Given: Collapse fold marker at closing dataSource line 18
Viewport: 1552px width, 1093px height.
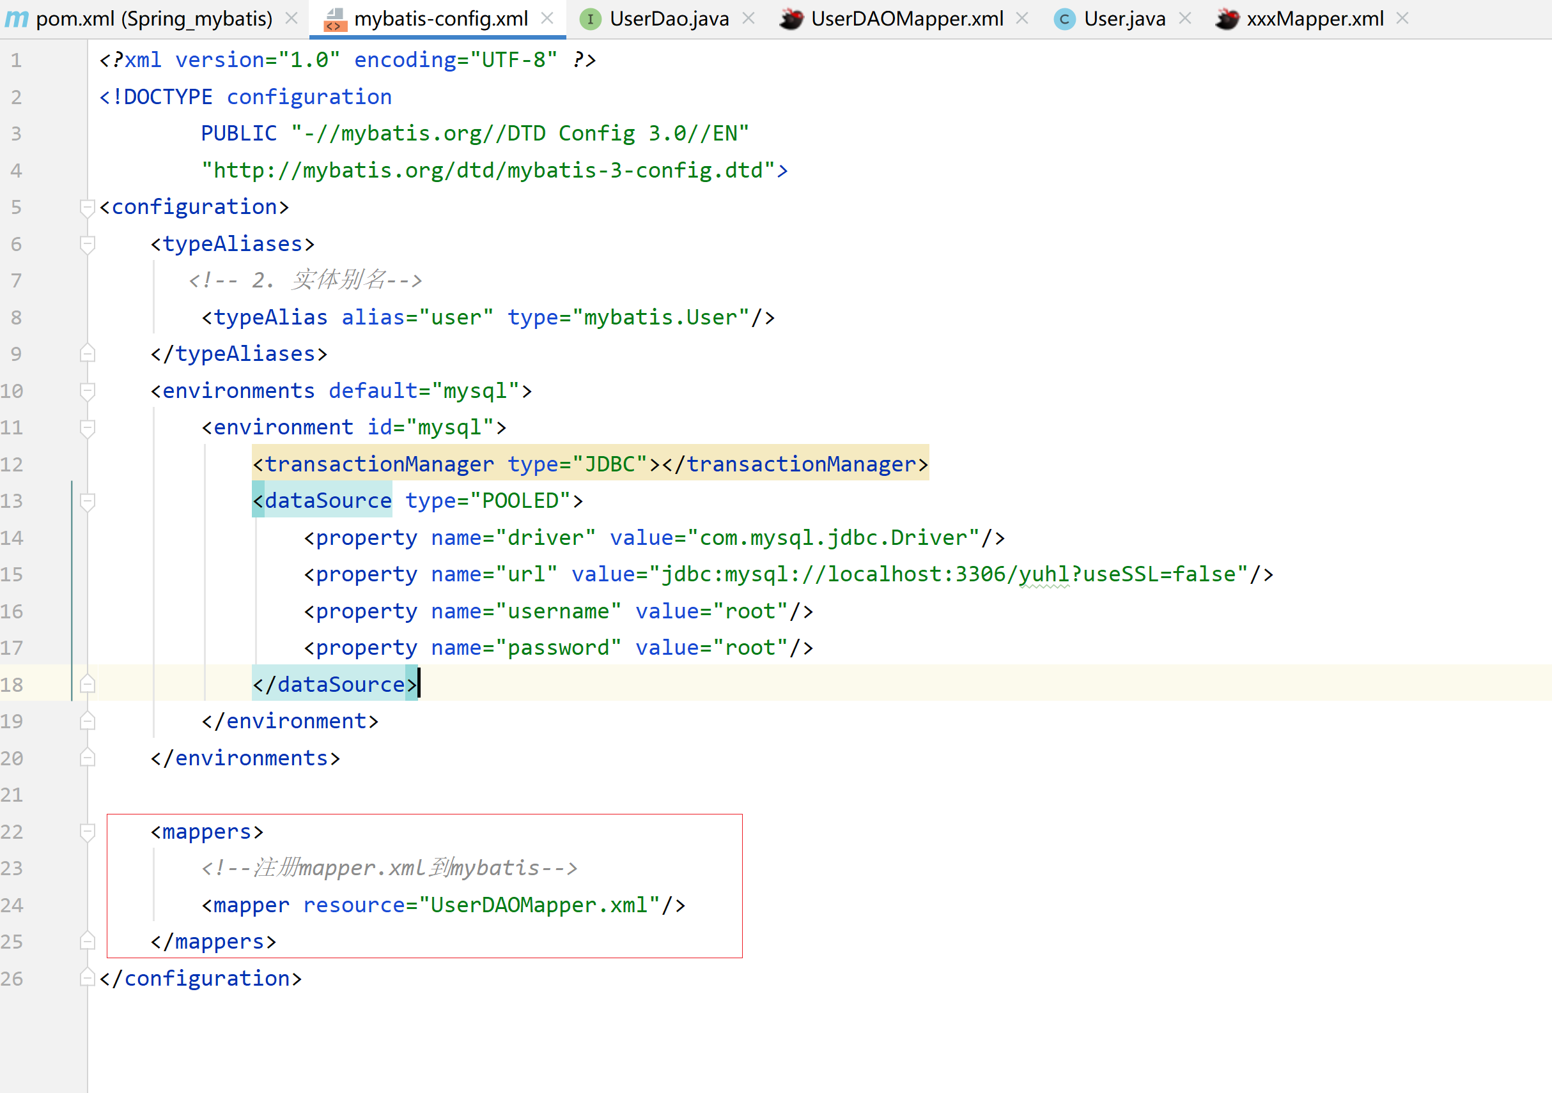Looking at the screenshot, I should (87, 684).
